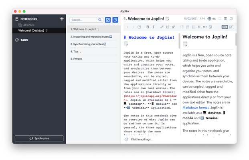The image size is (249, 160).
Task: Apply heading with the H icon
Action: tap(199, 27)
